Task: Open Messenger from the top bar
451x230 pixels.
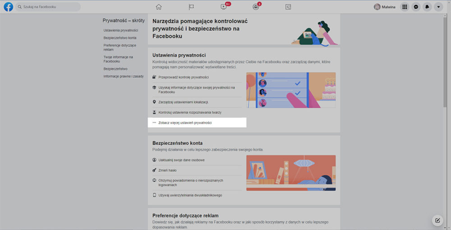Action: pos(416,7)
